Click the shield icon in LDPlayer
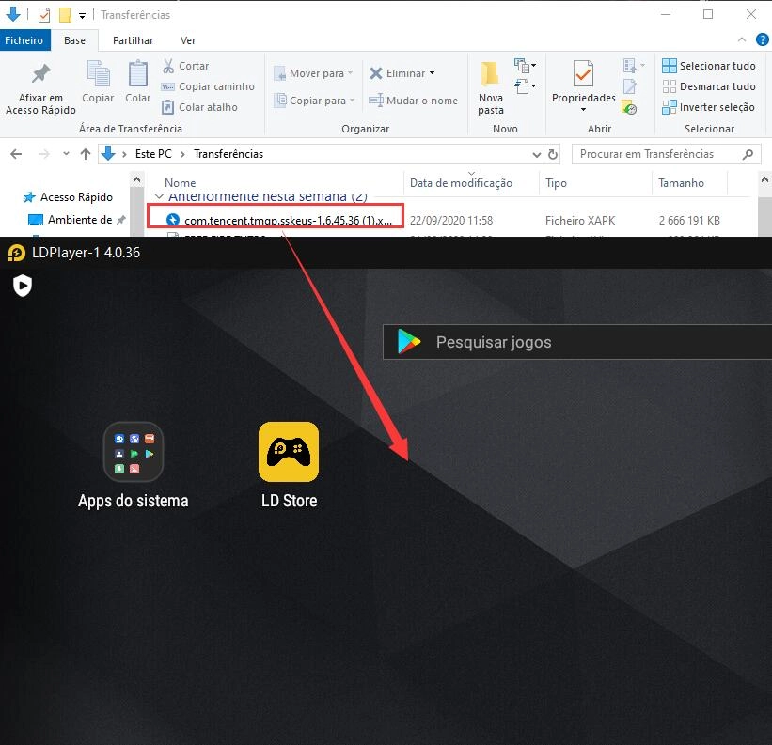 coord(23,286)
